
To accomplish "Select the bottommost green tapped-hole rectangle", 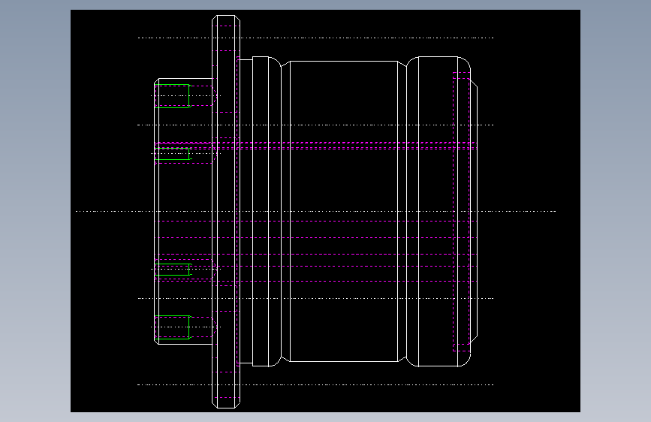I will (172, 327).
